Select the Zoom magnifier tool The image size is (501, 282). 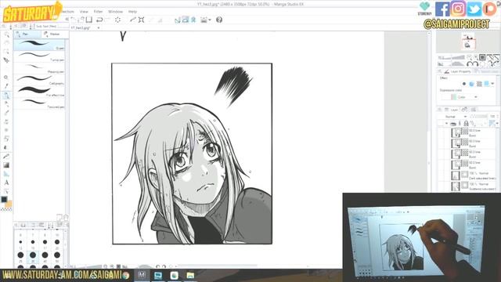[x=6, y=34]
